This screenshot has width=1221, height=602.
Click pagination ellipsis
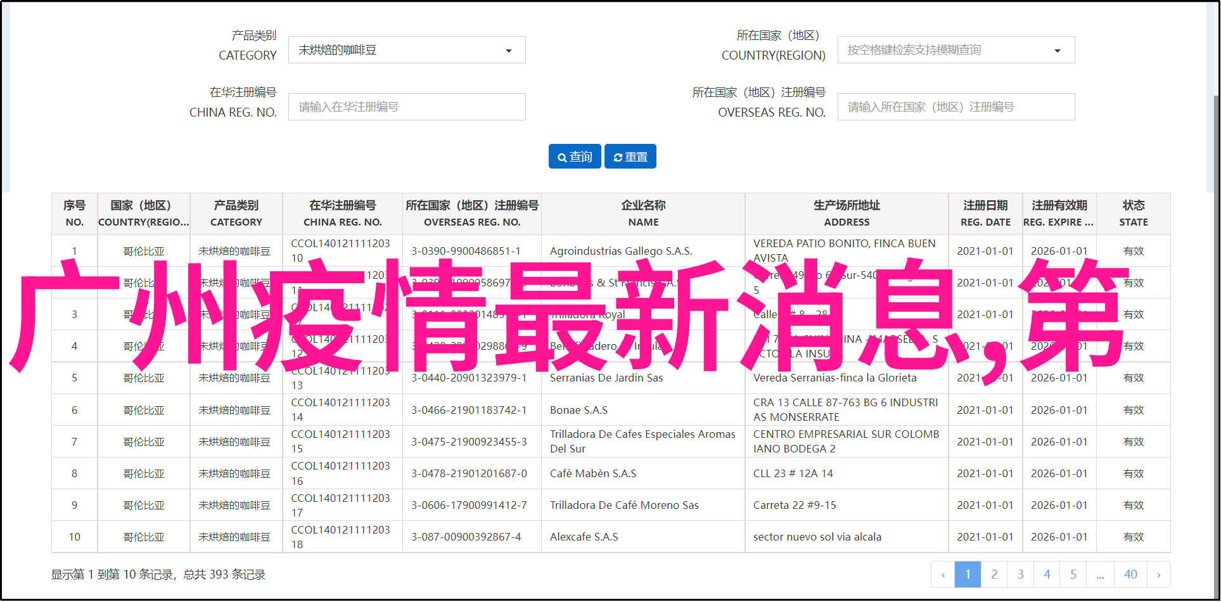pos(1101,575)
